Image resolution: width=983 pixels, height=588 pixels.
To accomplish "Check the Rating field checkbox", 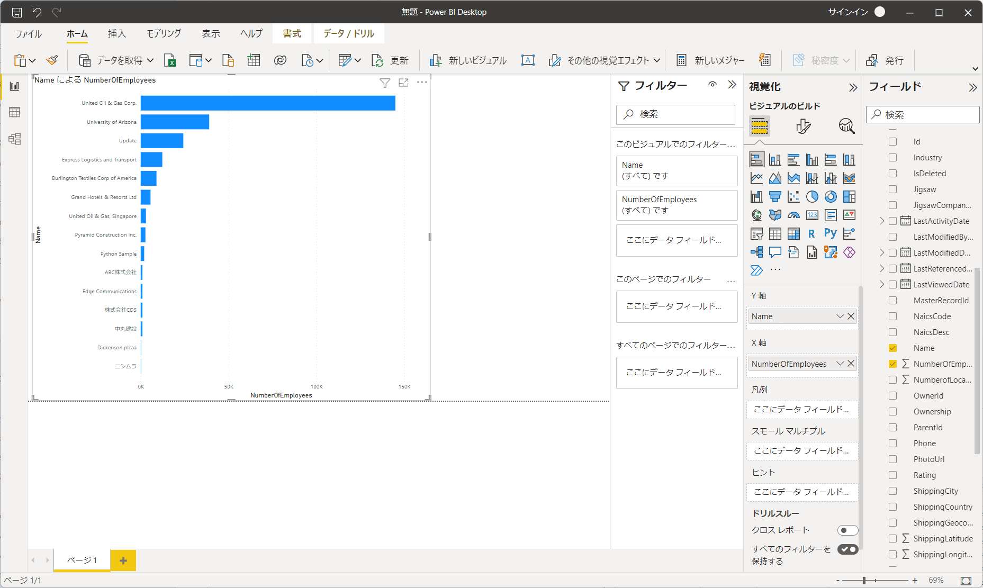I will tap(892, 475).
